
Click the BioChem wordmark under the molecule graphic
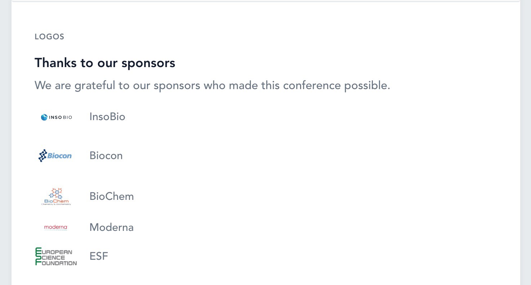pos(56,201)
